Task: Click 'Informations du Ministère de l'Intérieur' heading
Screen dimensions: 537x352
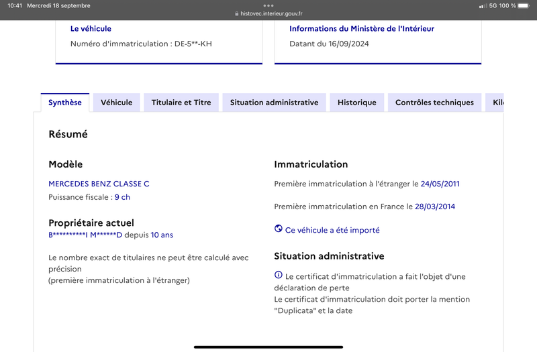Action: [362, 29]
